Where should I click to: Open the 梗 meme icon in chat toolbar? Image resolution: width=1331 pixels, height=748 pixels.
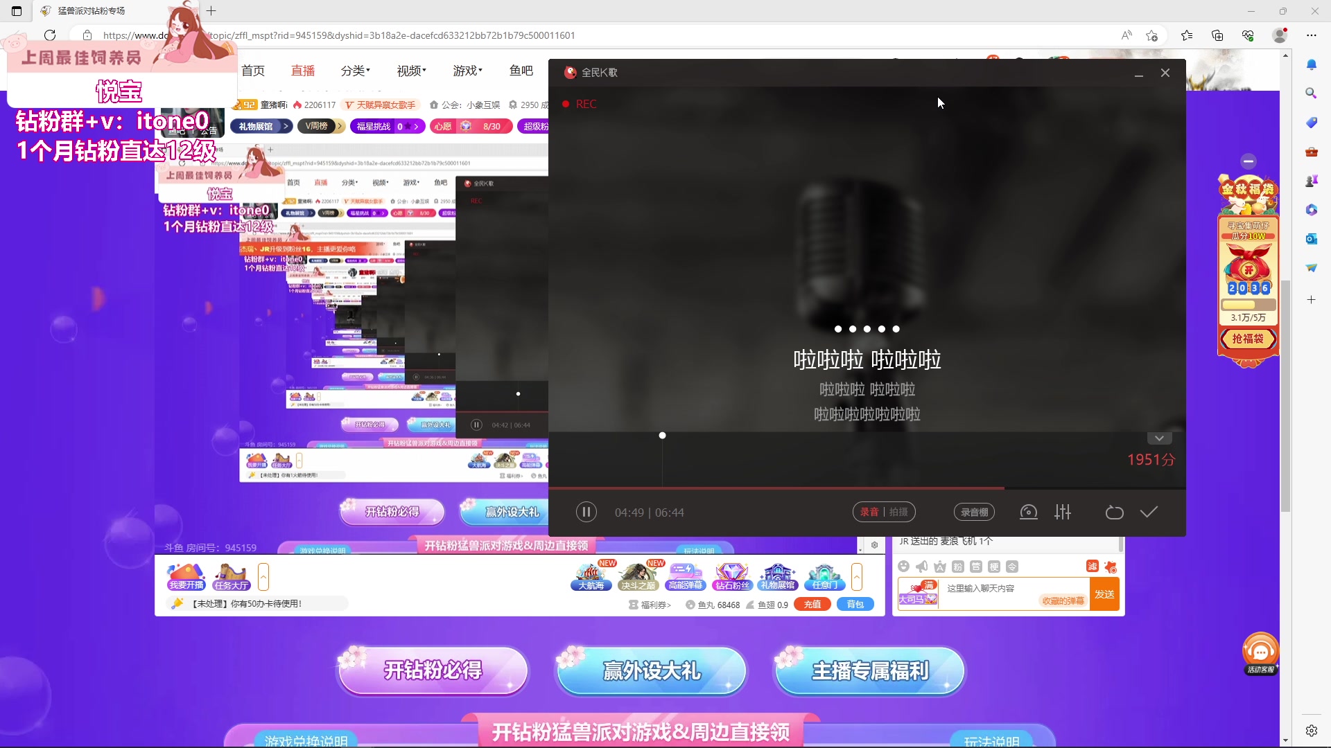tap(994, 567)
